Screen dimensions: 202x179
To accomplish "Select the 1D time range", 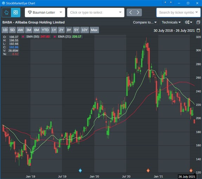I will (x=5, y=30).
